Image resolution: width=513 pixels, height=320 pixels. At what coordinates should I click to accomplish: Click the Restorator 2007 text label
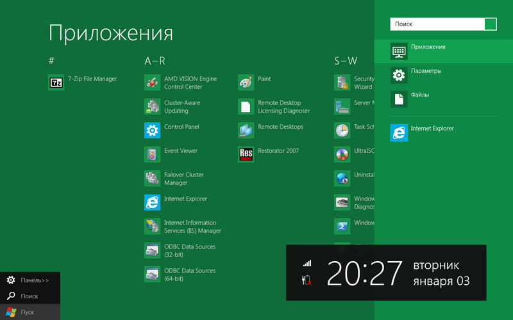click(x=278, y=150)
